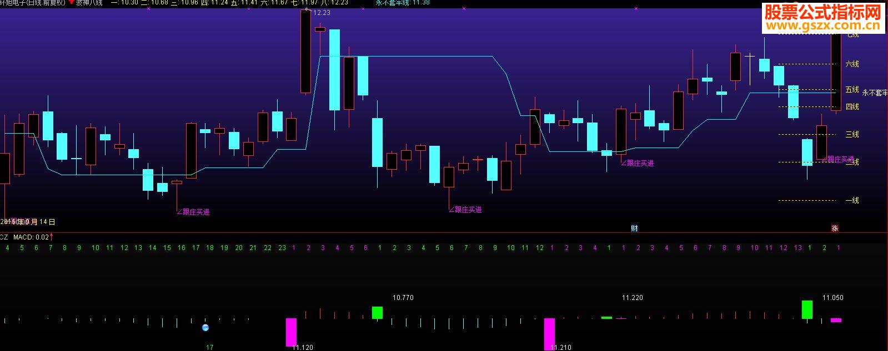Click the blue 财 finance marker icon
888x351 pixels.
634,228
